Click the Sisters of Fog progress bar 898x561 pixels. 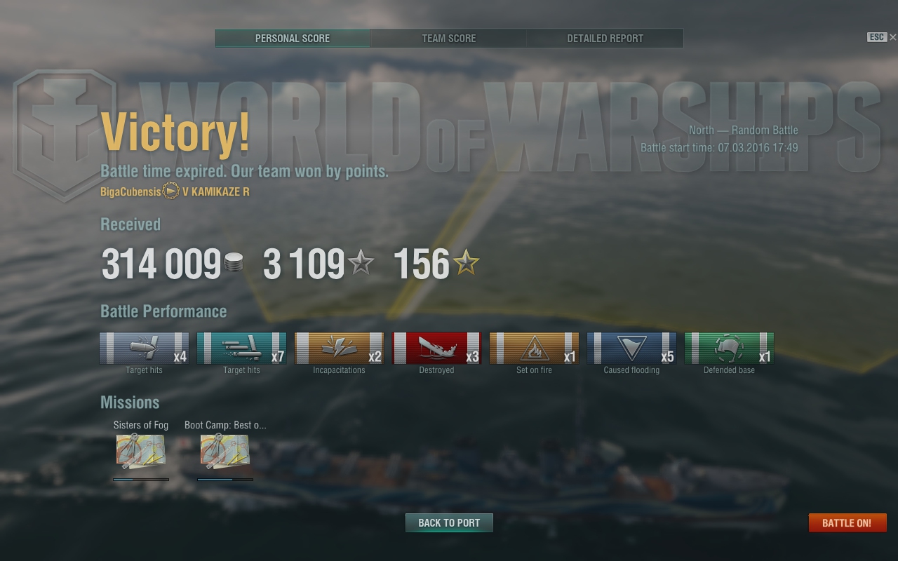pyautogui.click(x=141, y=480)
